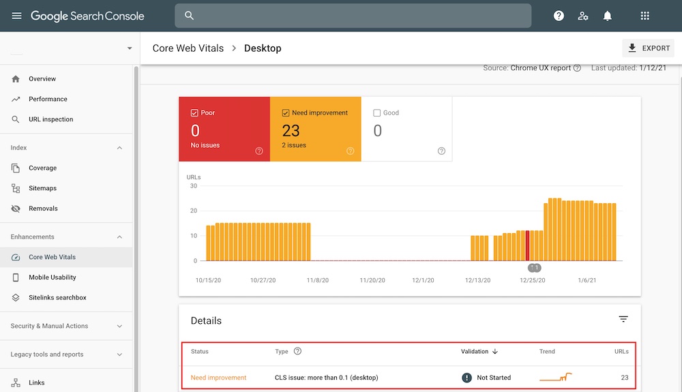Click in the top search field
Viewport: 682px width, 392px height.
[x=353, y=16]
